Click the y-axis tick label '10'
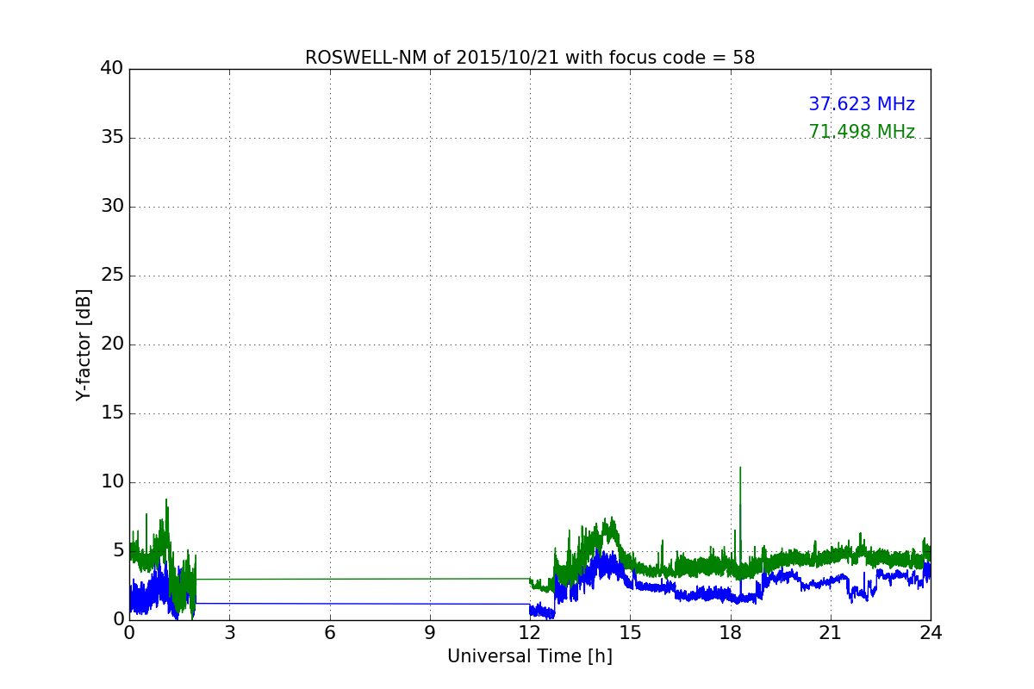This screenshot has height=689, width=1034. [x=112, y=482]
